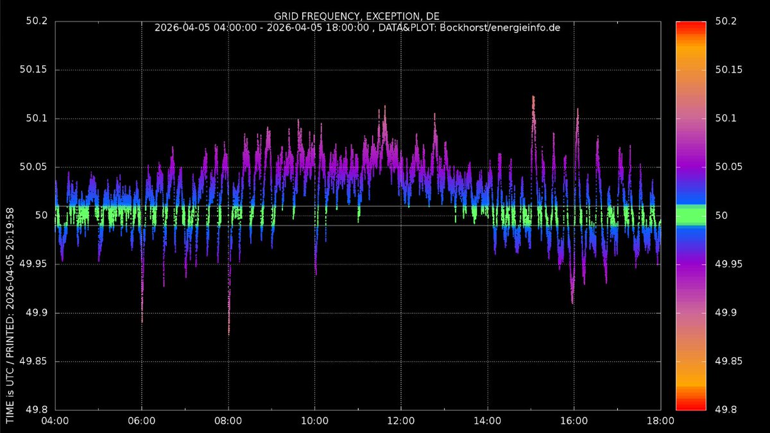Click the 14:00 time axis label
Screen dimensions: 770x433
[488, 421]
